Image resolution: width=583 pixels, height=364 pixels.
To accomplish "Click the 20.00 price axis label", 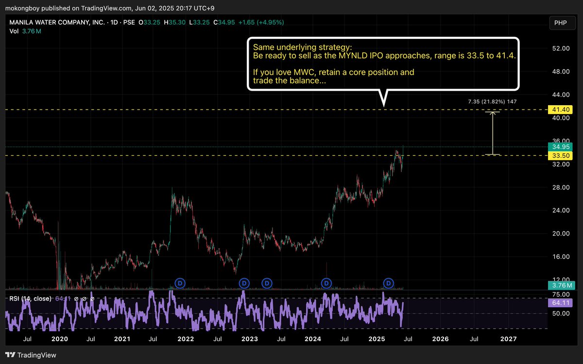I will [560, 234].
